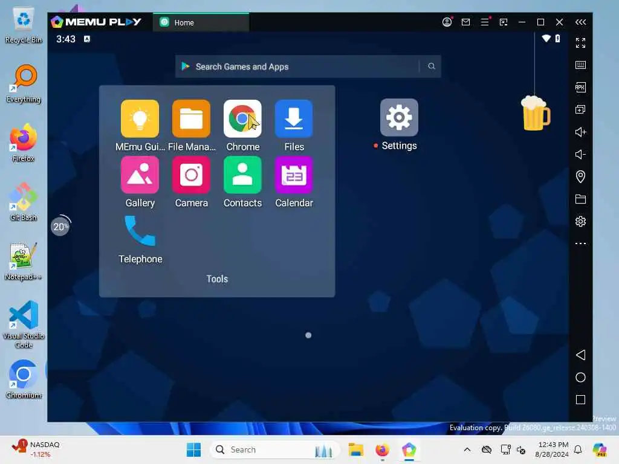Collapse the MEmu sidebar toolbar

click(580, 22)
